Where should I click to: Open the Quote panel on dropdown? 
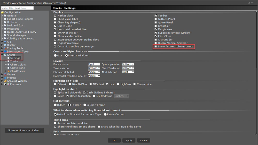point(128,64)
